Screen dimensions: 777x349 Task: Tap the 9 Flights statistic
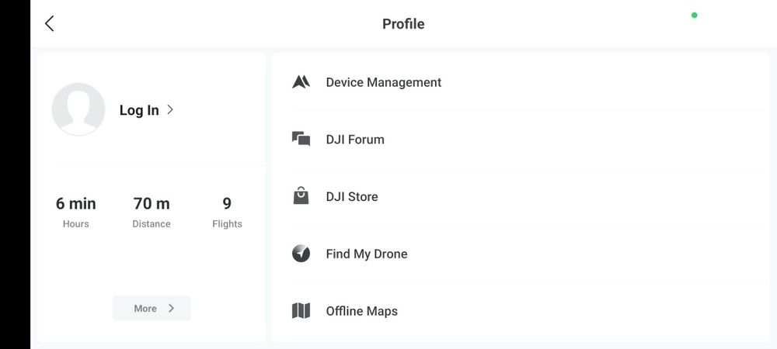tap(227, 212)
